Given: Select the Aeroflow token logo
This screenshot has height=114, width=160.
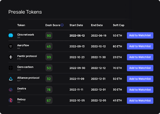Looking at the screenshot, I should [11, 46].
